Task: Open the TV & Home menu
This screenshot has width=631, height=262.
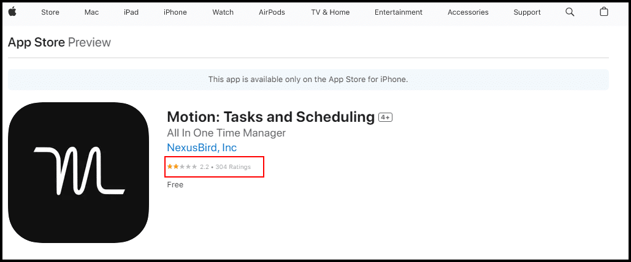Action: (331, 12)
